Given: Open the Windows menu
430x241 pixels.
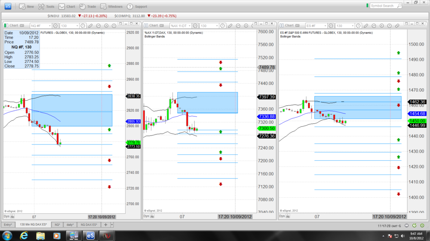Looking at the screenshot, I should [x=111, y=6].
